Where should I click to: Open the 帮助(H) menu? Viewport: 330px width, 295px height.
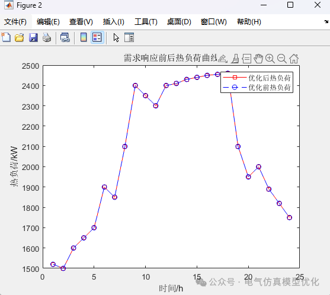(249, 22)
